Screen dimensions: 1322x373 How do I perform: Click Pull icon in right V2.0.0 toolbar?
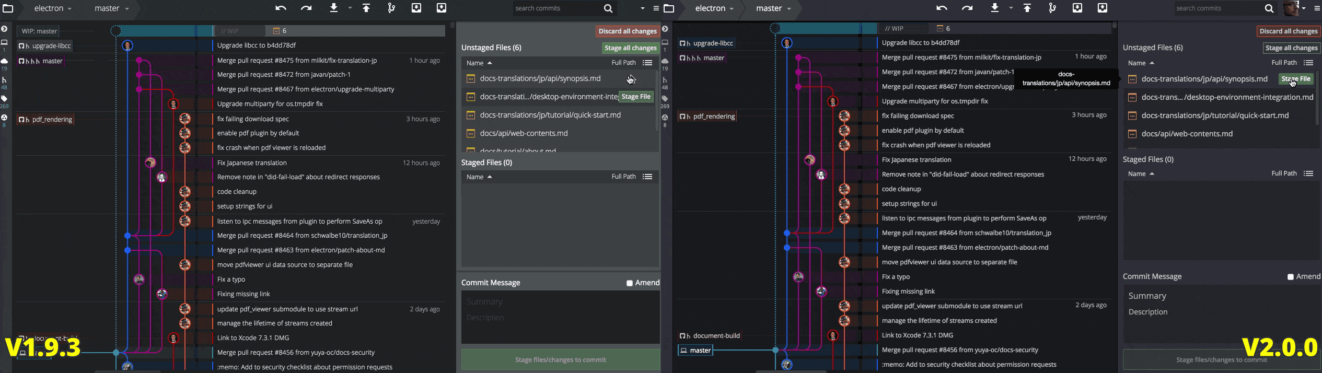995,8
